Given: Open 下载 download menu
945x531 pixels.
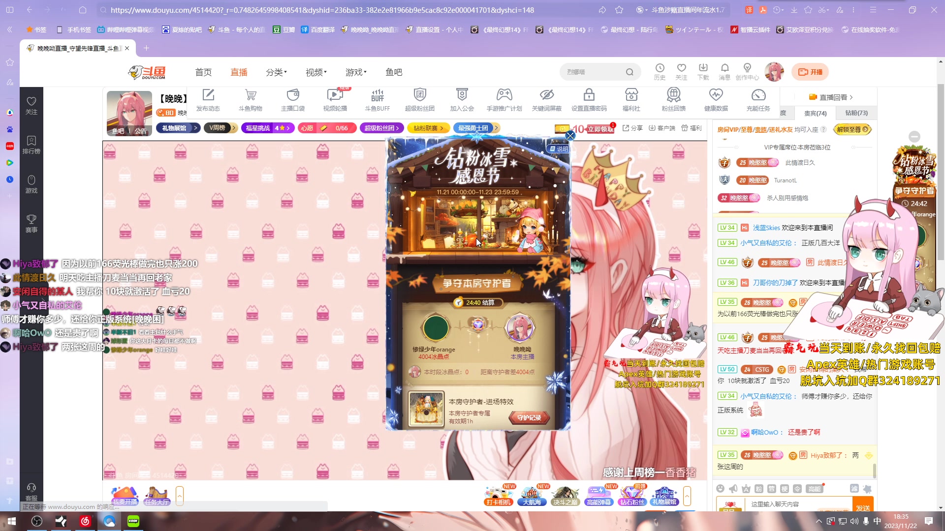Looking at the screenshot, I should (x=703, y=72).
